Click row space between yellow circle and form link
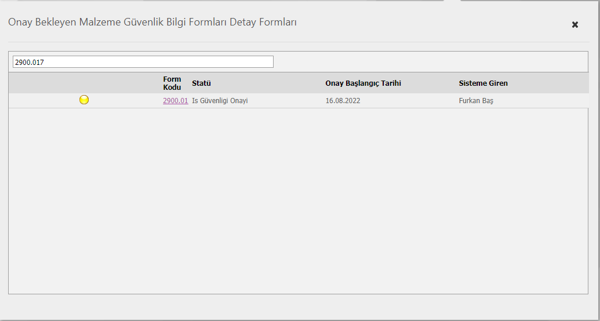 [125, 101]
